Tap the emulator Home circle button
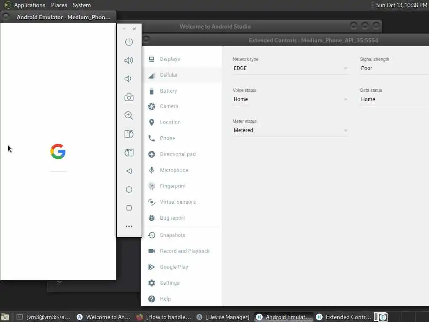Viewport: 429px width, 322px height. coord(129,190)
